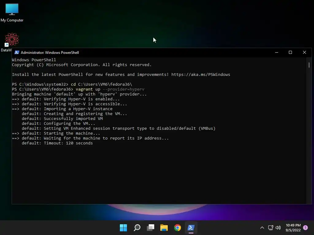Launch File Explorer from the taskbar

(x=164, y=228)
